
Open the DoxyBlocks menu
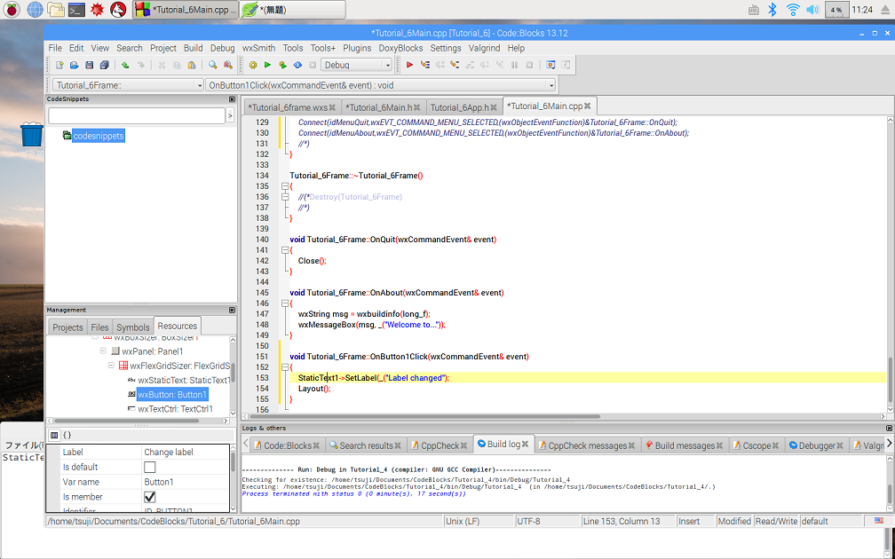[x=400, y=49]
